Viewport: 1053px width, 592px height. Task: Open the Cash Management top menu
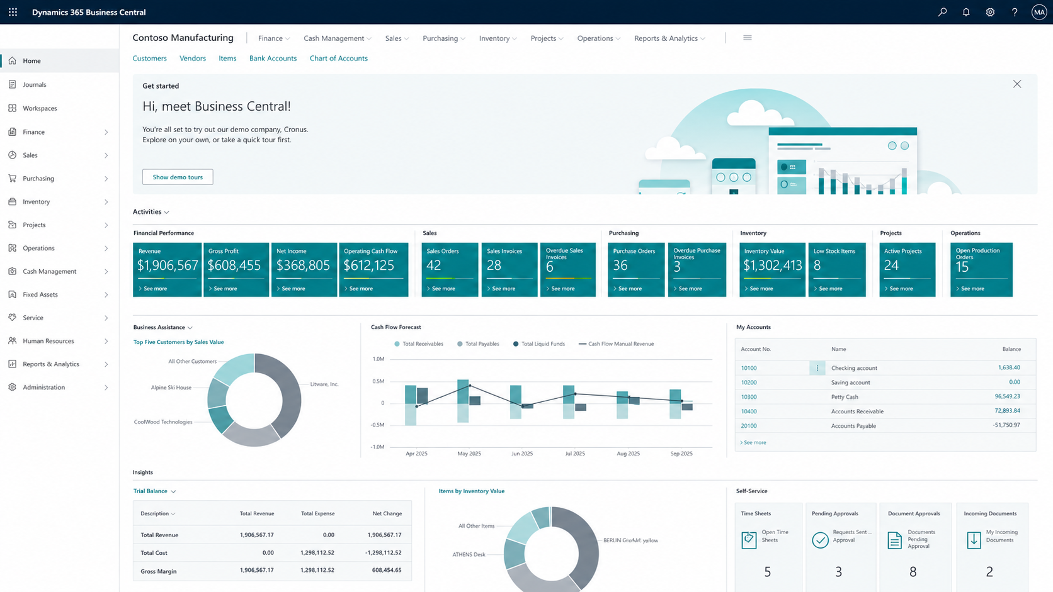tap(338, 38)
